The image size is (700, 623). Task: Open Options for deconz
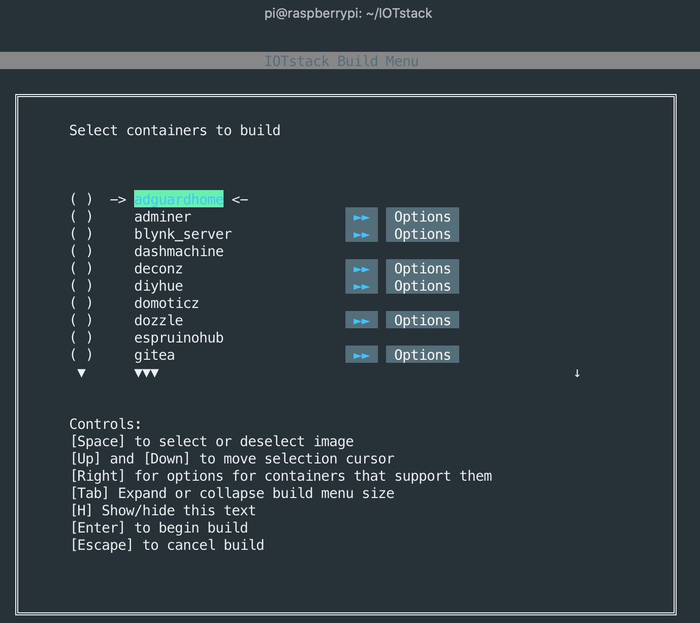(x=422, y=269)
